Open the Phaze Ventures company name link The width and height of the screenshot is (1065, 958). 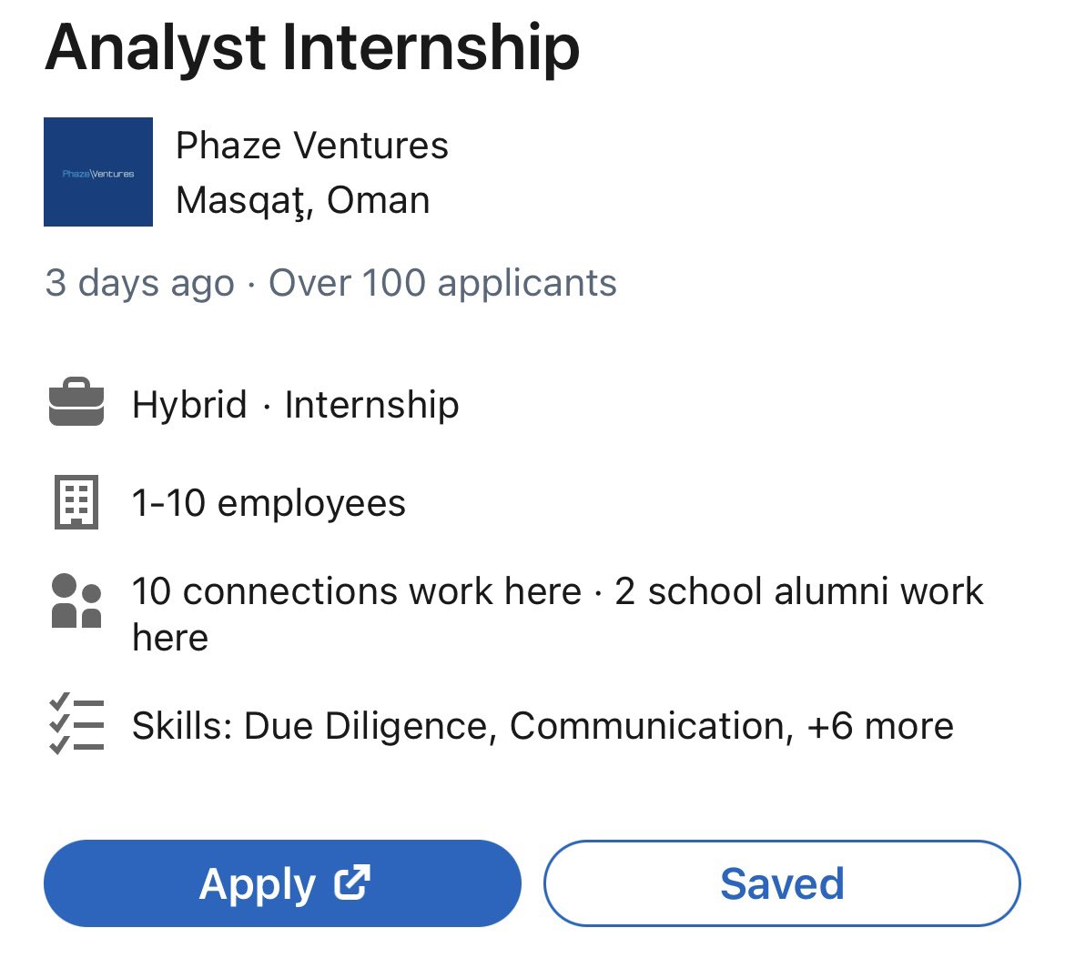point(312,146)
